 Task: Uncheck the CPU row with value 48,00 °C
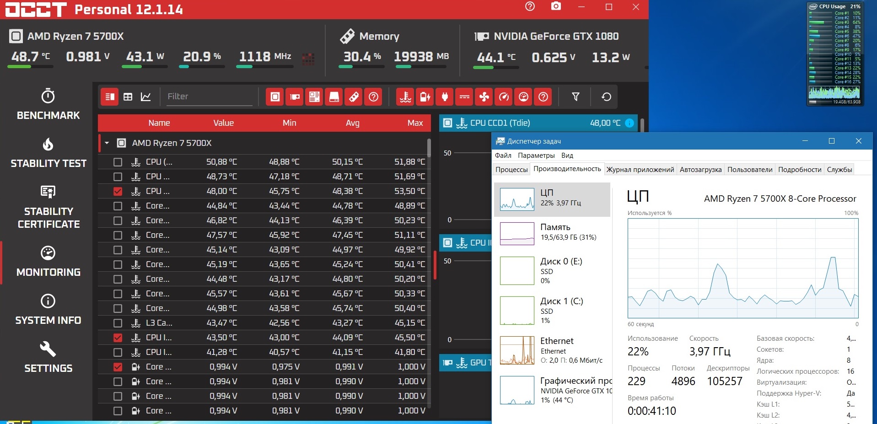pyautogui.click(x=118, y=191)
